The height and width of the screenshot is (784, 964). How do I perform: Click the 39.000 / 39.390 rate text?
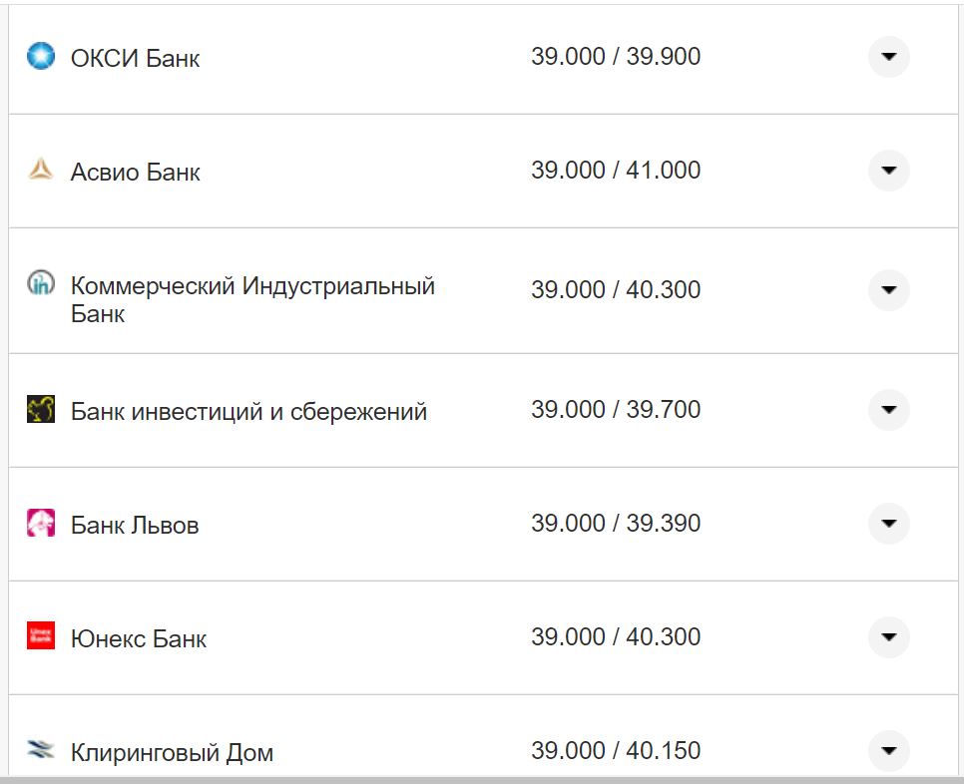pos(617,523)
